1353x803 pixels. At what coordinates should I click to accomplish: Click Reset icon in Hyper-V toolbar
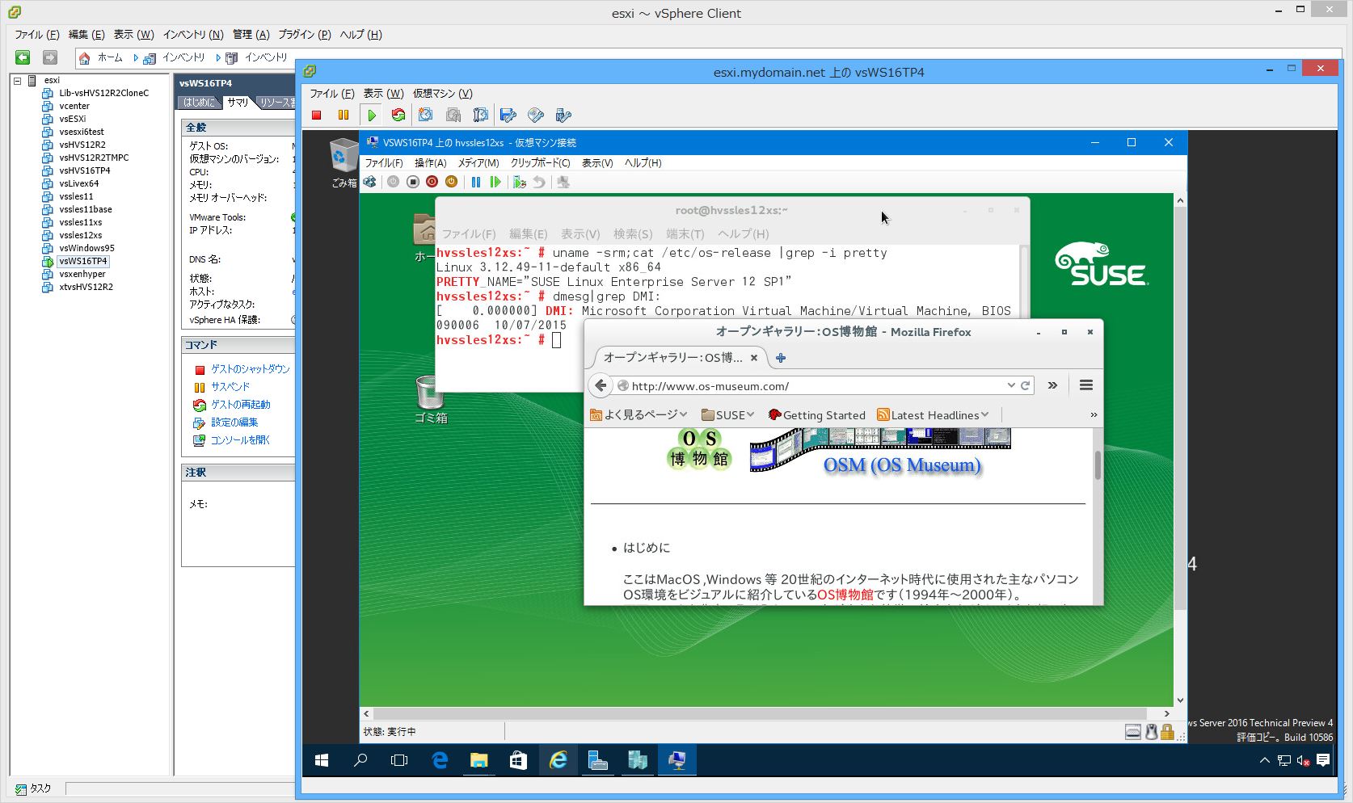[495, 182]
